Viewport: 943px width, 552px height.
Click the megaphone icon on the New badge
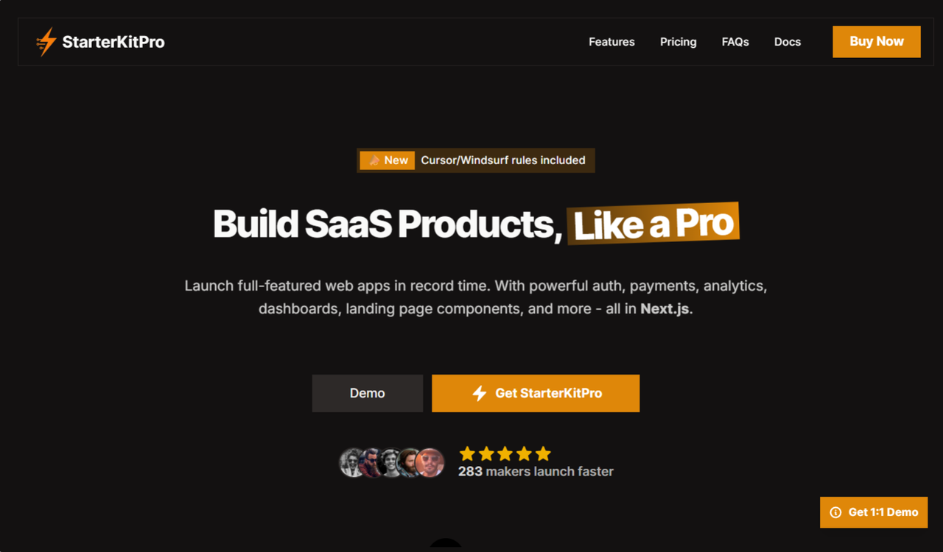tap(374, 160)
